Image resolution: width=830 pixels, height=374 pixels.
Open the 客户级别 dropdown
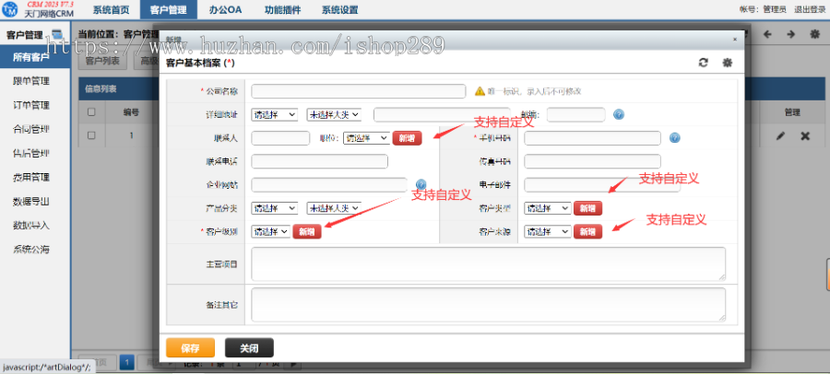click(x=271, y=232)
